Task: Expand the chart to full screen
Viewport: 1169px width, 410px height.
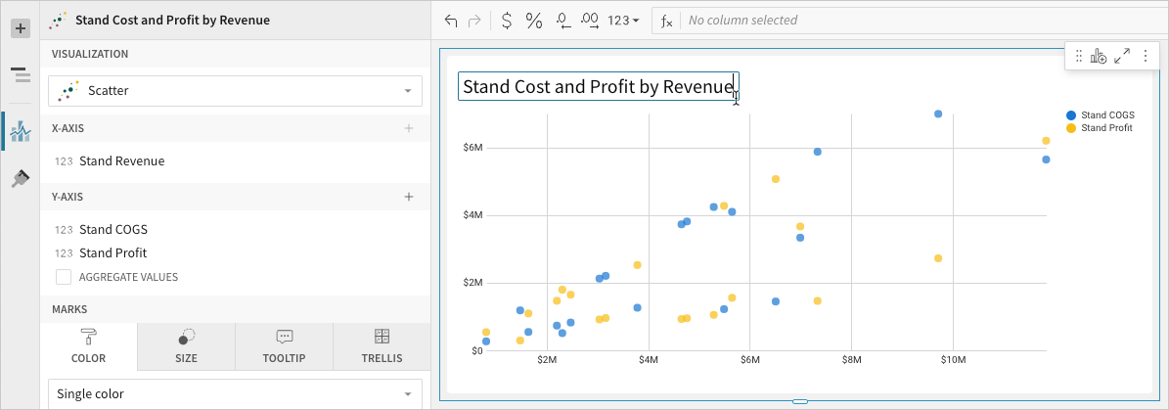Action: tap(1122, 57)
